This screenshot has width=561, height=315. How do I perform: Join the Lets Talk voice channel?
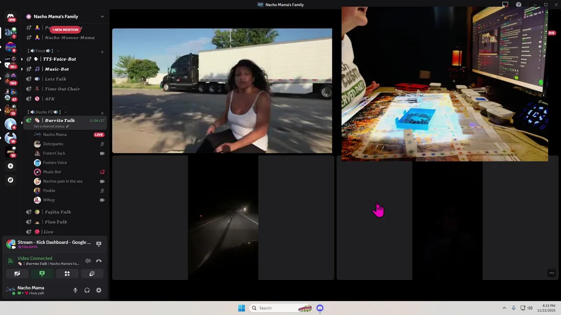(x=65, y=79)
